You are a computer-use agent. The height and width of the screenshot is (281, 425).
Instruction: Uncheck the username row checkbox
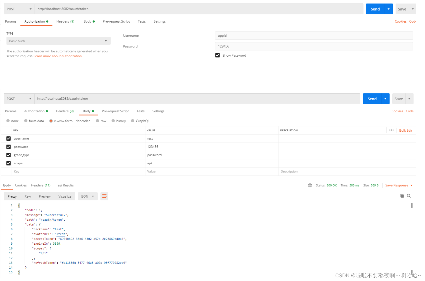(x=8, y=139)
